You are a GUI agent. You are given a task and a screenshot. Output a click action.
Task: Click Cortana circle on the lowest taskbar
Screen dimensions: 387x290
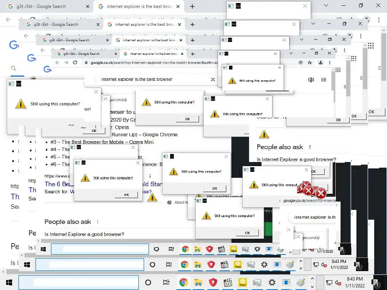pos(148,282)
